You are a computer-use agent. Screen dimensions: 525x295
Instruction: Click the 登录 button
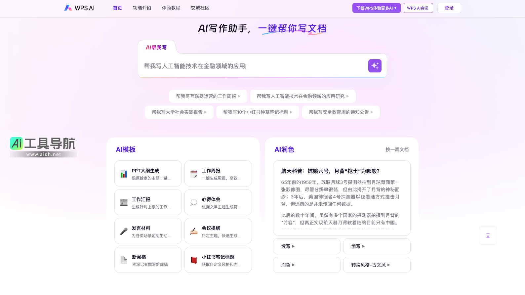pos(449,8)
